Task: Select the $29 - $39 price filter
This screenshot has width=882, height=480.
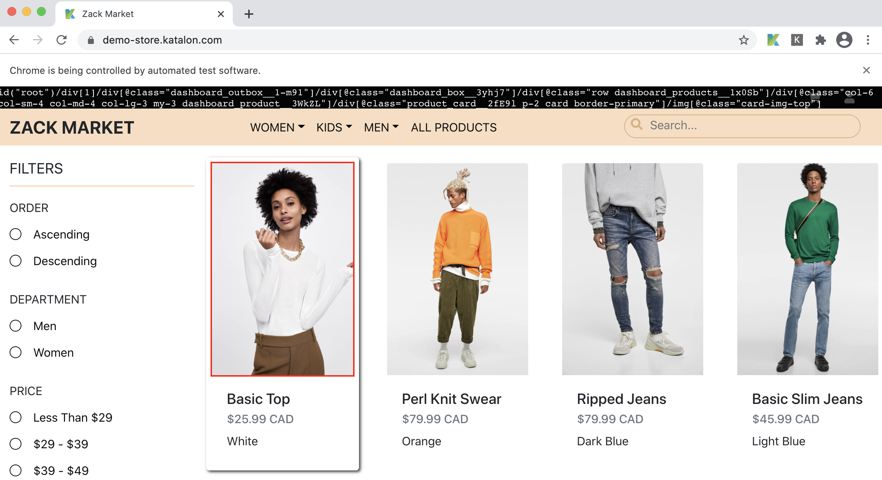Action: 16,444
